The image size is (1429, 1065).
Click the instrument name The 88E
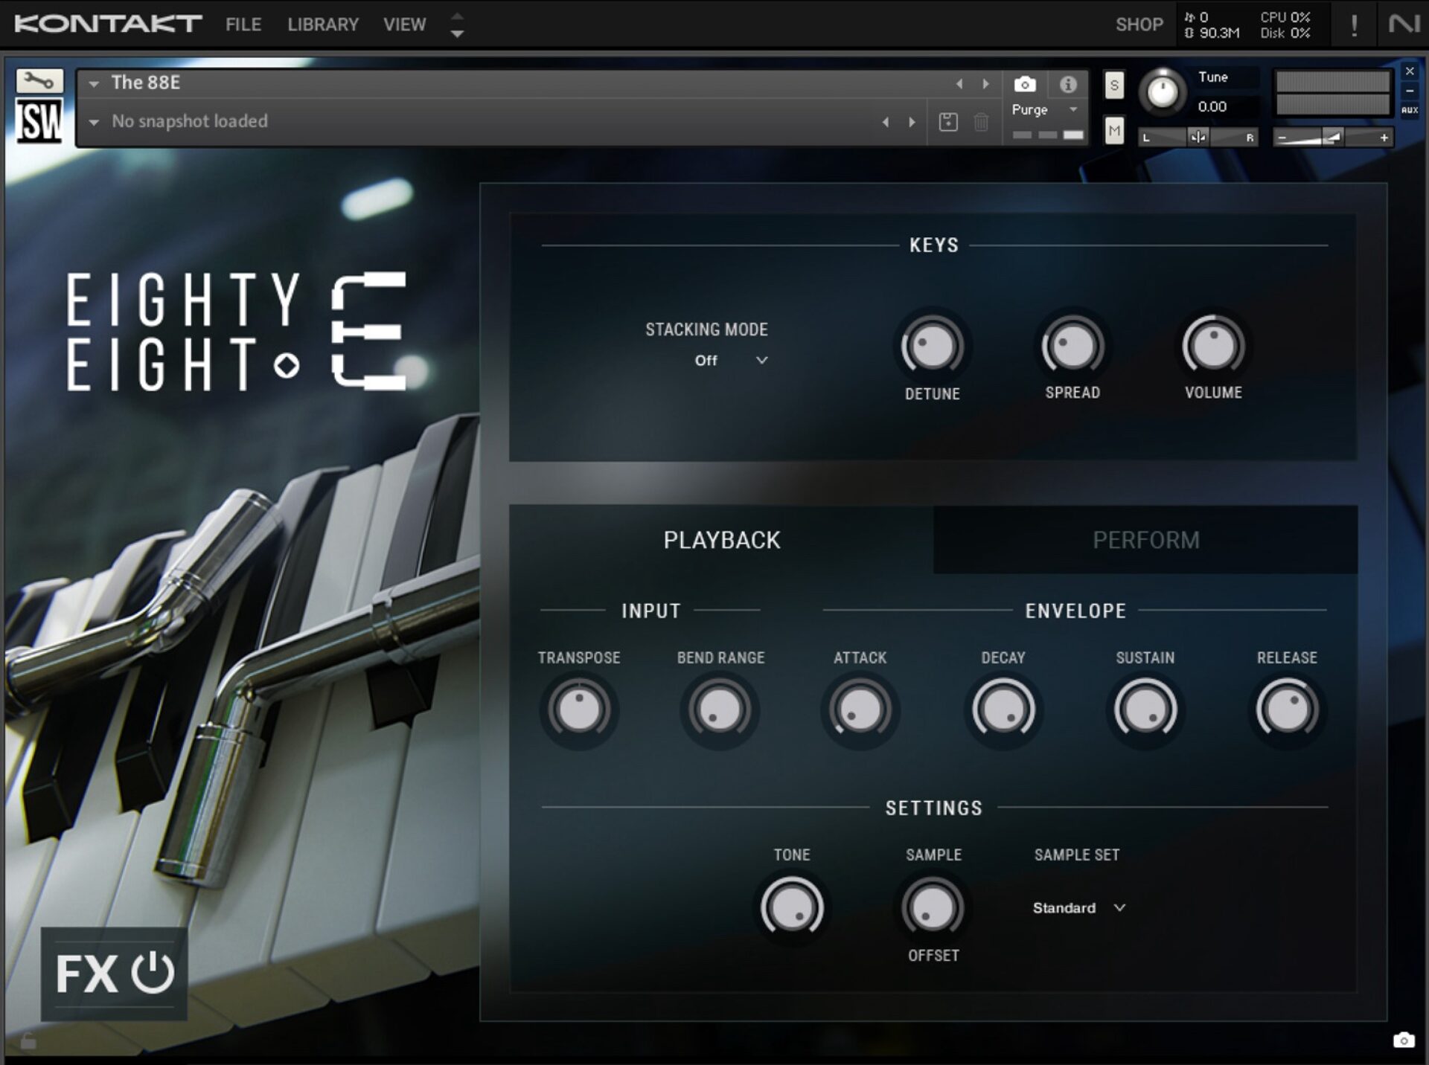pos(146,83)
